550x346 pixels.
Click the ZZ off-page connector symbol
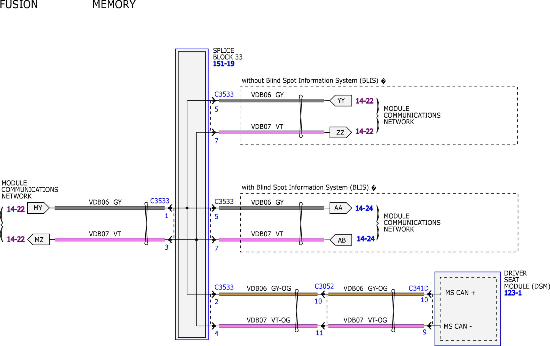click(341, 133)
